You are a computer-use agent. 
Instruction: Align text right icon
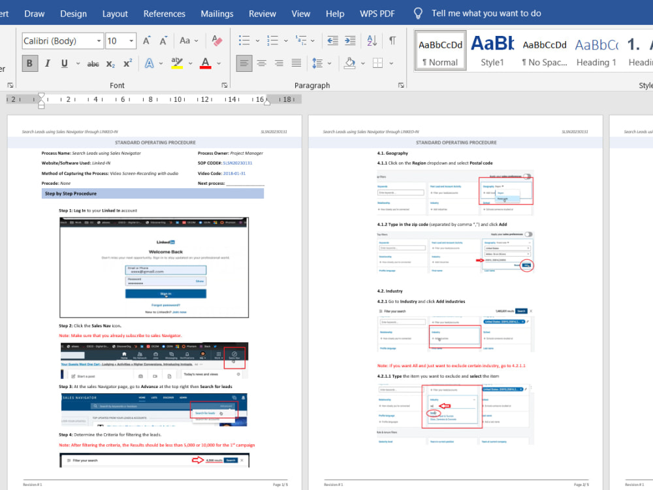(x=279, y=63)
